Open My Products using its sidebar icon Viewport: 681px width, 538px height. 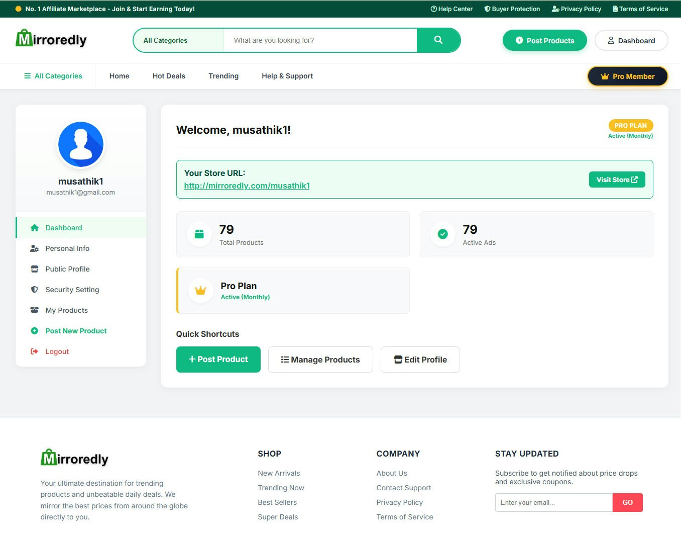coord(34,310)
